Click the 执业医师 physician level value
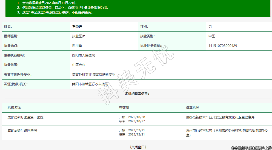 tap(79, 36)
